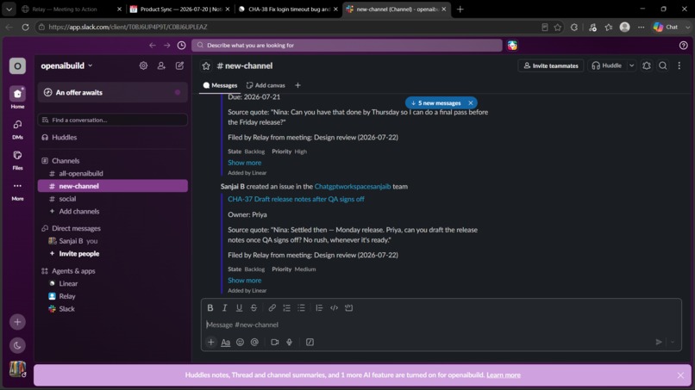The height and width of the screenshot is (390, 695).
Task: Select the all-openaibuild channel
Action: (113, 174)
